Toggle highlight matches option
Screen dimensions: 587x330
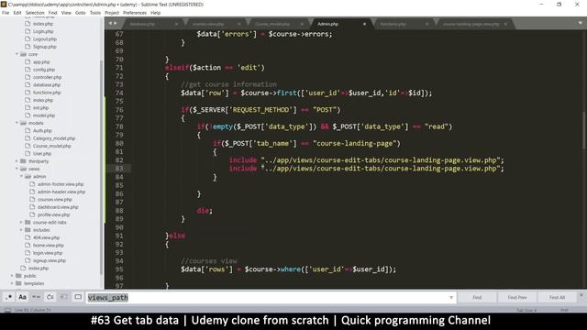point(78,297)
